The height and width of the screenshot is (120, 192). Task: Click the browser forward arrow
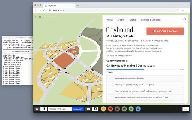tap(40, 10)
